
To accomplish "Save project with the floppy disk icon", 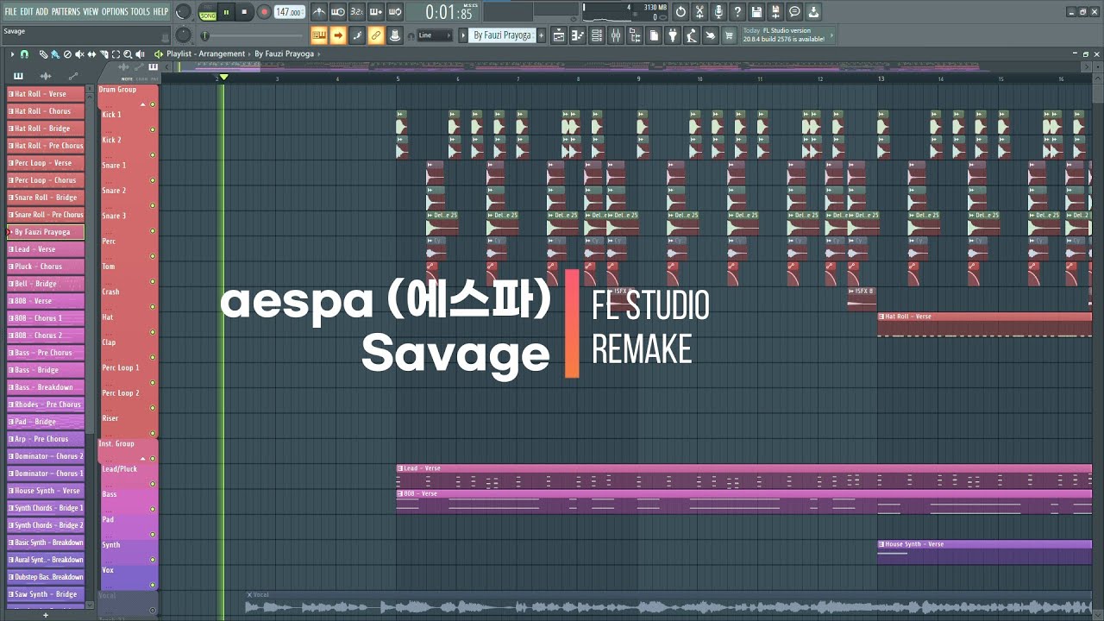I will [x=756, y=12].
